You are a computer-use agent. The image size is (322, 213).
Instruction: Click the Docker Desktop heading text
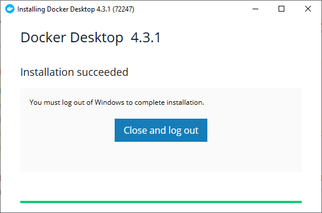point(72,38)
